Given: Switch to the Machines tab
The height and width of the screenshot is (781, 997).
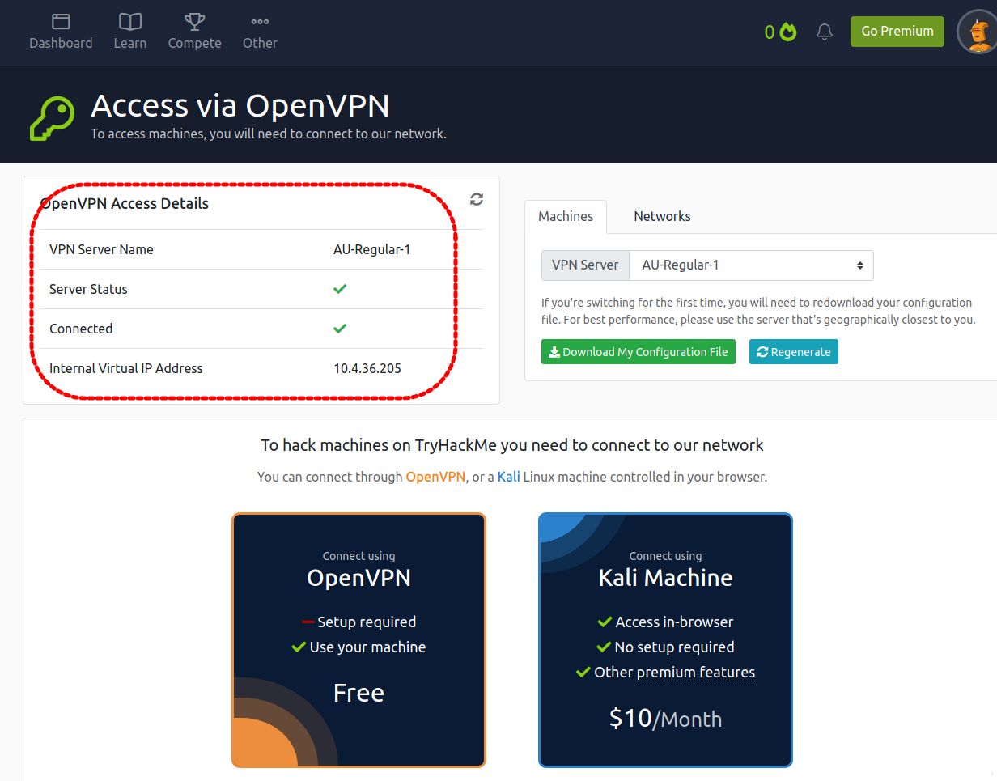Looking at the screenshot, I should 566,217.
